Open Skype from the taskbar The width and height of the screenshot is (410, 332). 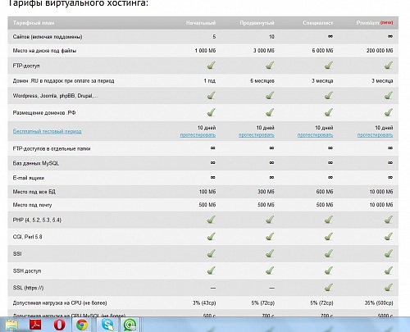107,325
